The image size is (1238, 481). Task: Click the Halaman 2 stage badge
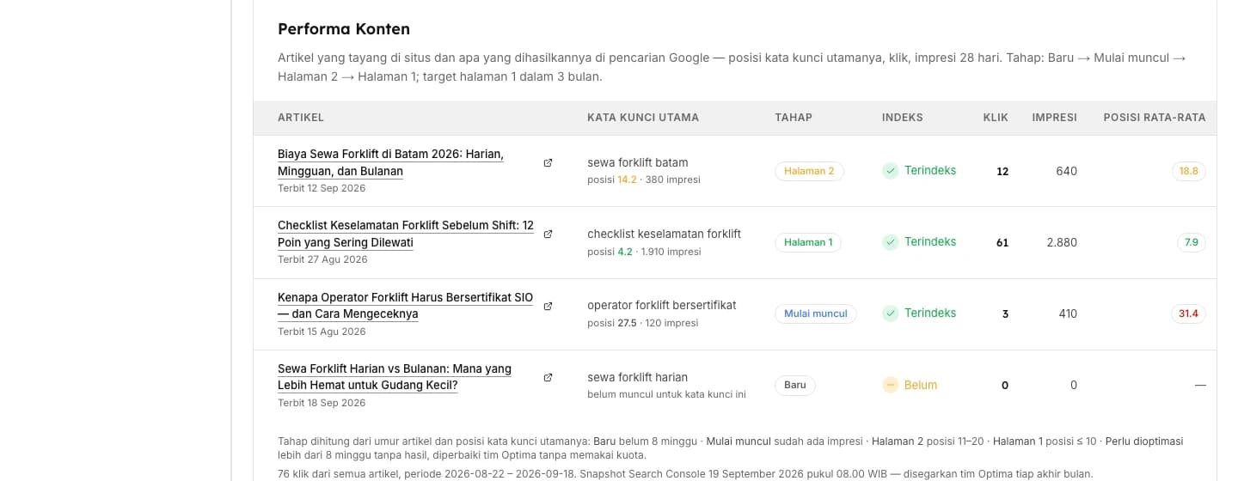pyautogui.click(x=809, y=171)
